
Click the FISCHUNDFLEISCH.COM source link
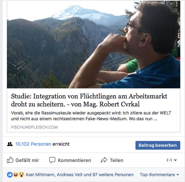pos(34,127)
